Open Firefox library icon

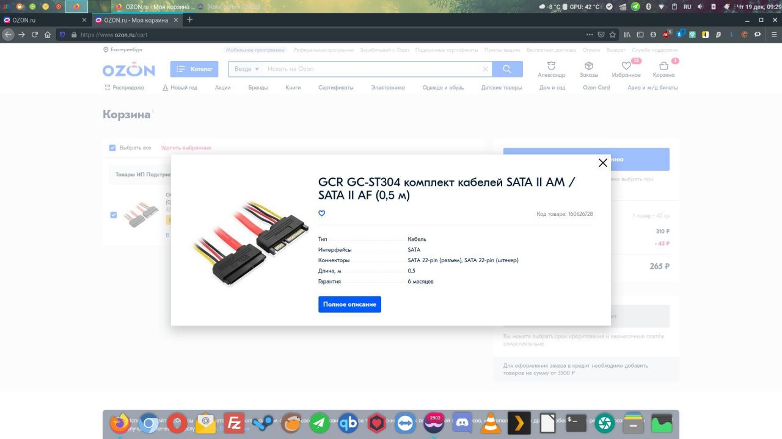pos(627,35)
